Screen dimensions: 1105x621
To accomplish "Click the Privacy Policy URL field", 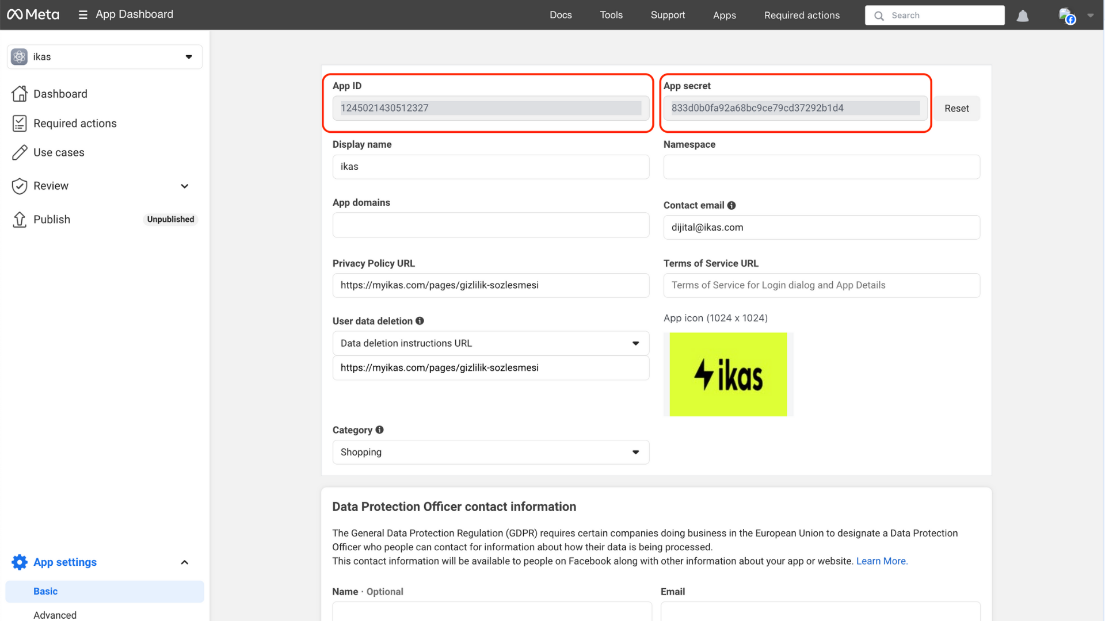I will pos(491,285).
